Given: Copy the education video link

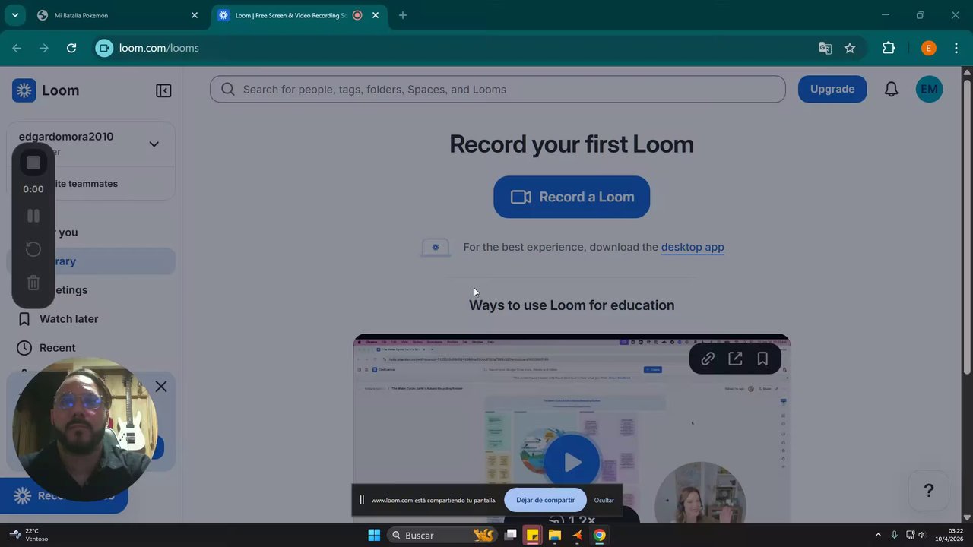Looking at the screenshot, I should tap(708, 359).
